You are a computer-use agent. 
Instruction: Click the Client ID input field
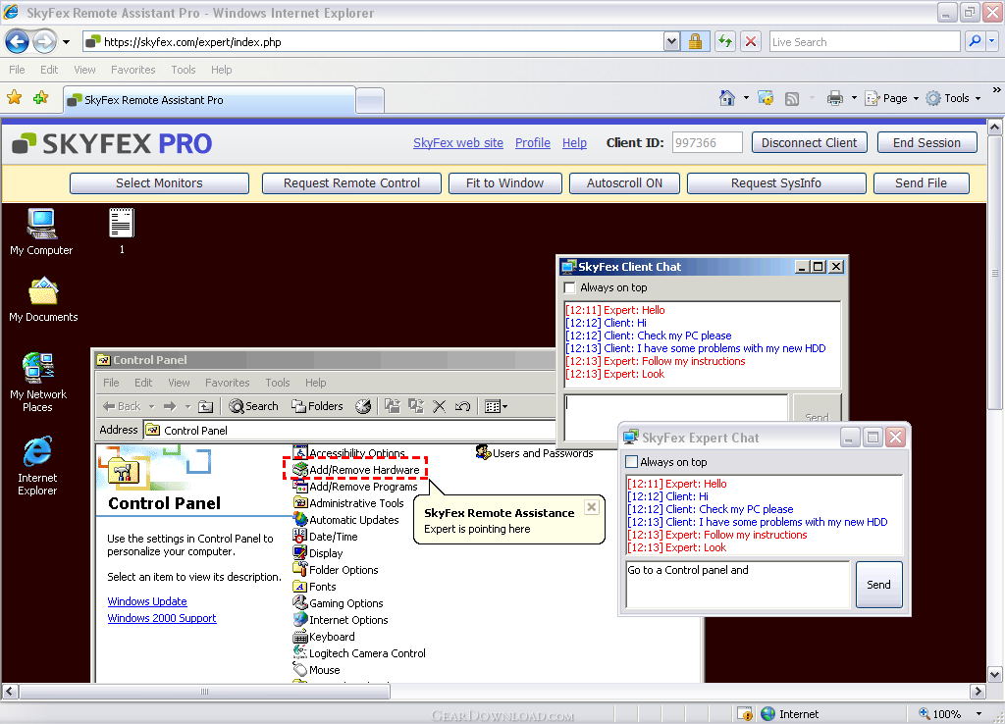[x=707, y=143]
